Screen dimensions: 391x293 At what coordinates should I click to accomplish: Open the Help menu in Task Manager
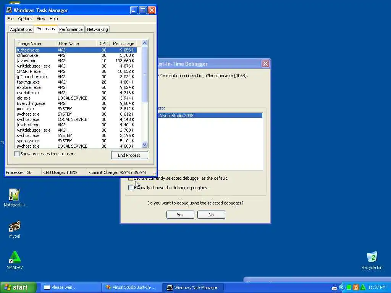point(53,19)
